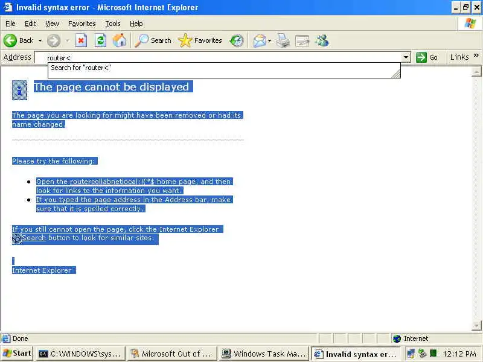This screenshot has width=483, height=362.
Task: Click the info icon beside the error heading
Action: (x=20, y=90)
